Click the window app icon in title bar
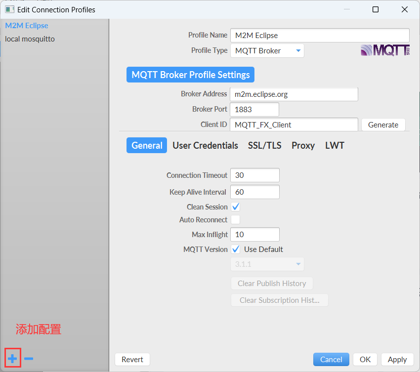The width and height of the screenshot is (420, 372). pos(9,10)
